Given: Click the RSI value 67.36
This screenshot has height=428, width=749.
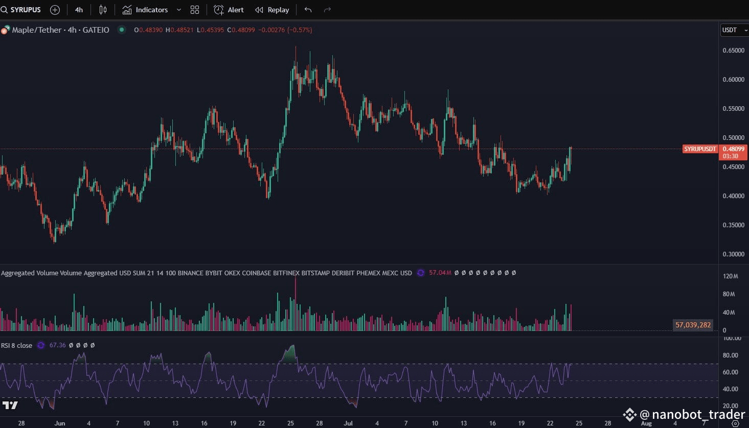Looking at the screenshot, I should click(x=58, y=345).
